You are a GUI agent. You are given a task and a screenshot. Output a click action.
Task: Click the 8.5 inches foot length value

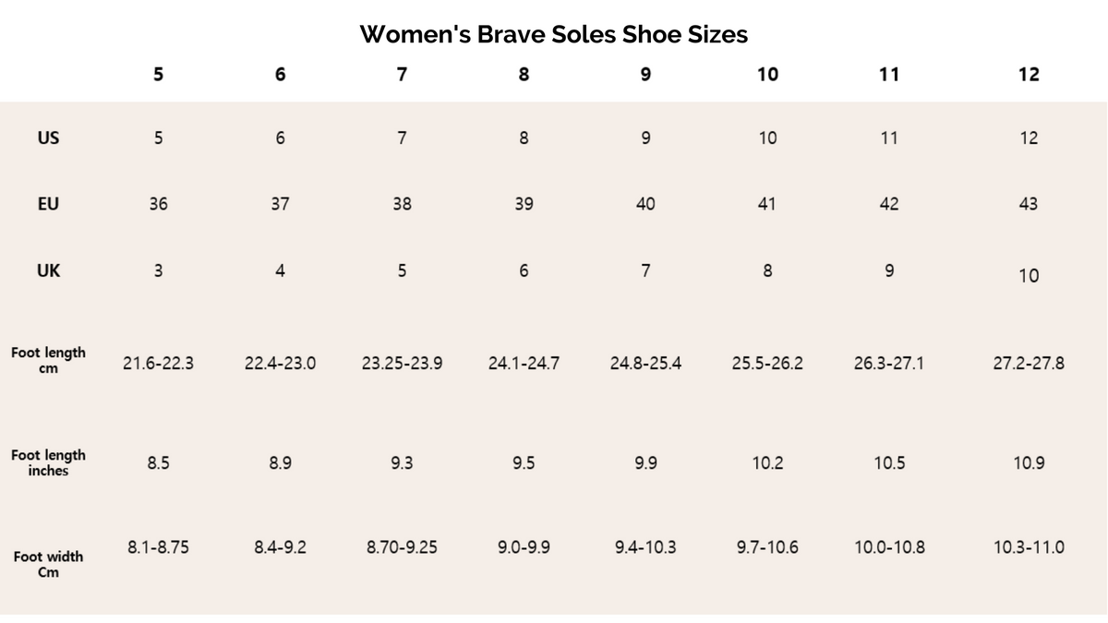pyautogui.click(x=158, y=463)
